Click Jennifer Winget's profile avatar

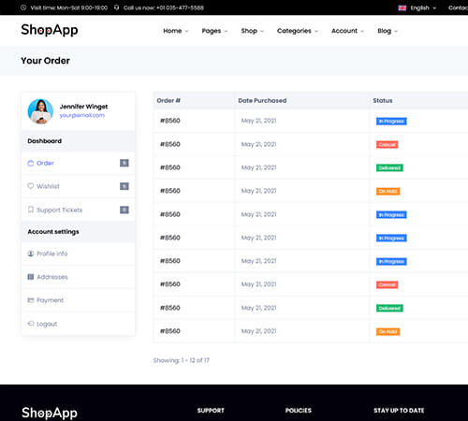pyautogui.click(x=40, y=111)
